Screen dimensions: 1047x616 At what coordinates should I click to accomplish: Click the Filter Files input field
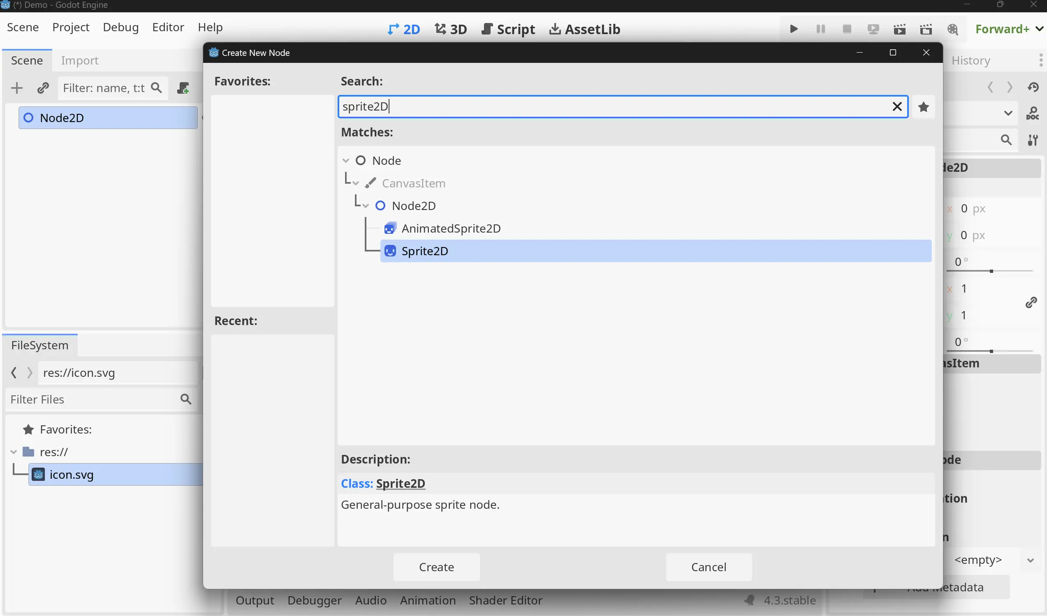coord(102,399)
